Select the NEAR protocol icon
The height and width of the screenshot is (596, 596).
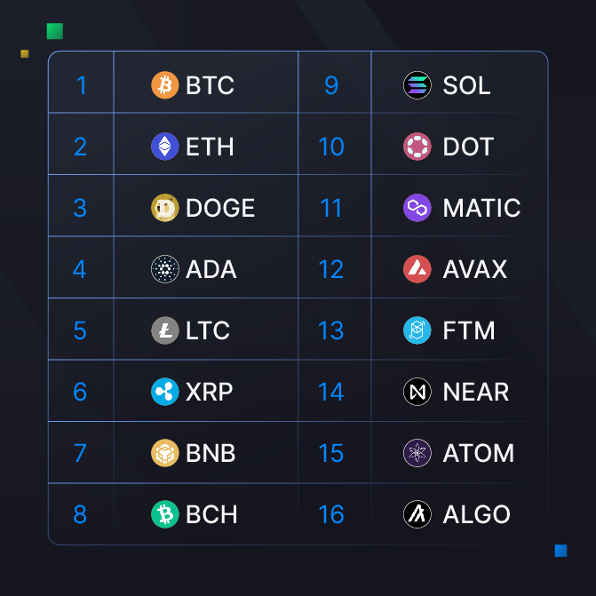(x=417, y=392)
